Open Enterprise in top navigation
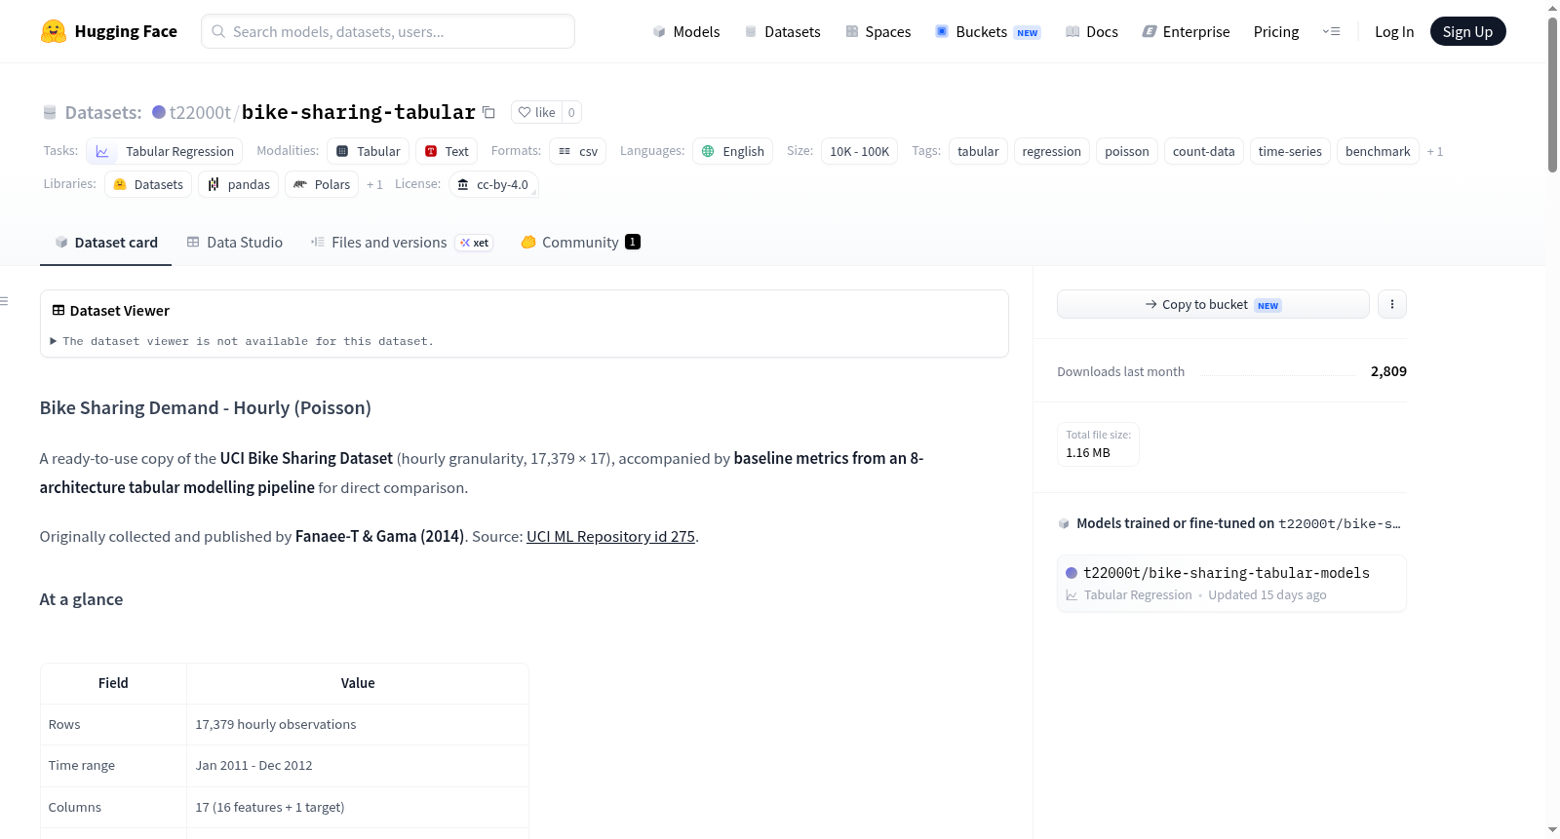 [1186, 31]
